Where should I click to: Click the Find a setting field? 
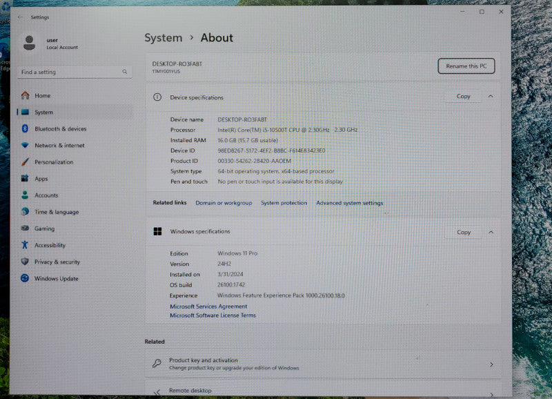click(75, 72)
